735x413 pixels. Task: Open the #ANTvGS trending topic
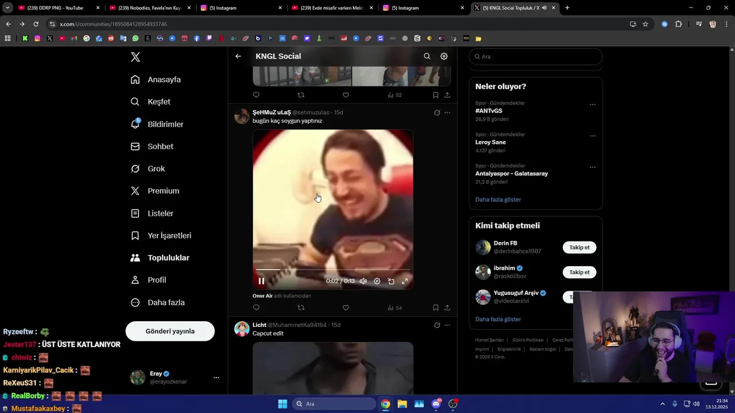pos(489,111)
